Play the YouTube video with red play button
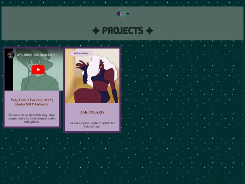 (x=38, y=70)
